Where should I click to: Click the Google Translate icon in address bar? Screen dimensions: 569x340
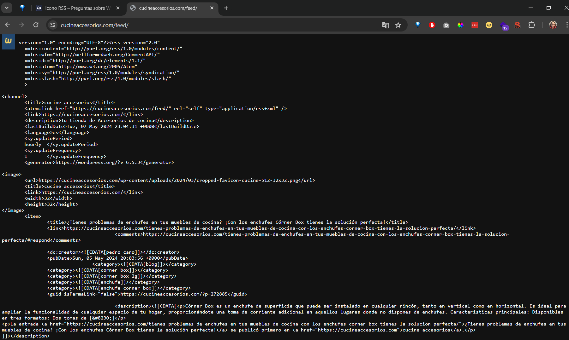point(385,25)
